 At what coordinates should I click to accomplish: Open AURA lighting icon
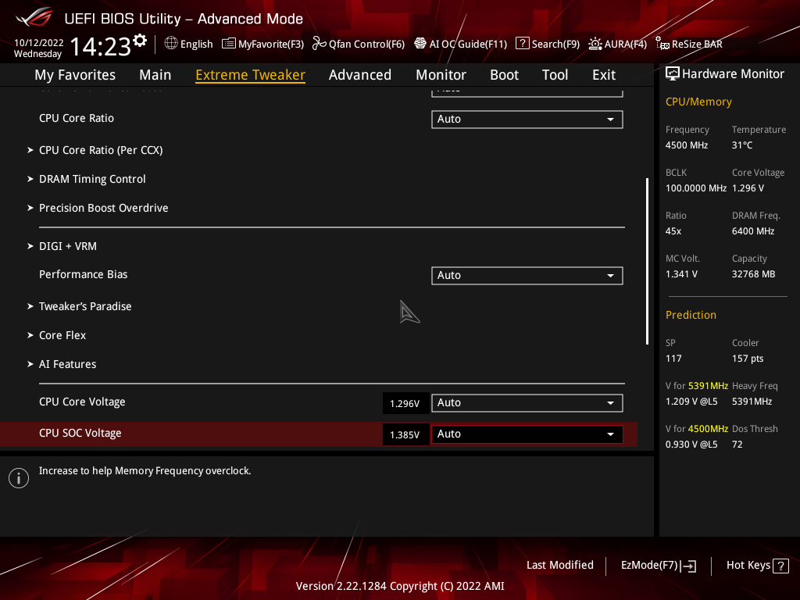pos(595,44)
